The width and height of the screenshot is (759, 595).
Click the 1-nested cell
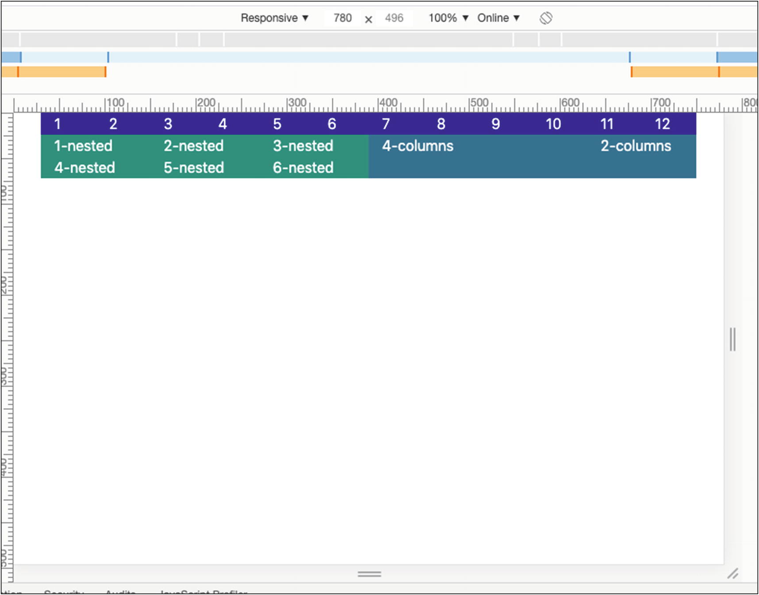pos(83,146)
